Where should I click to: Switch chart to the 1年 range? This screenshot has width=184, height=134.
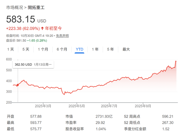[95, 49]
